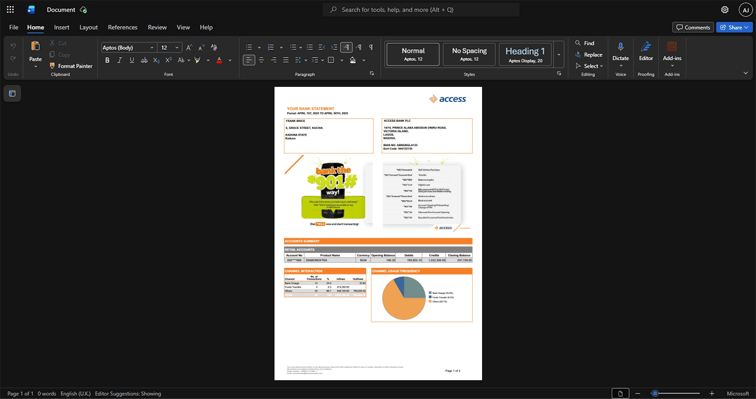The height and width of the screenshot is (399, 756).
Task: Align text to the right
Action: pyautogui.click(x=273, y=60)
